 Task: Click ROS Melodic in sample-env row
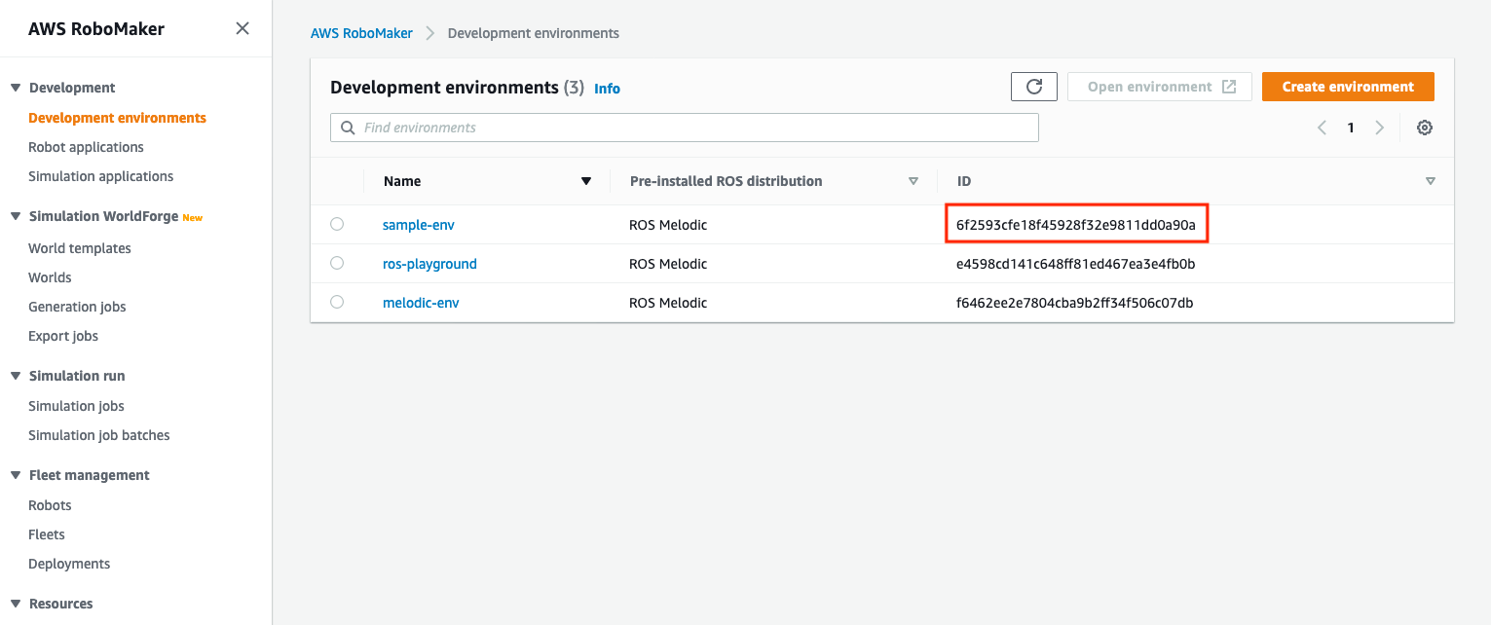click(x=668, y=225)
